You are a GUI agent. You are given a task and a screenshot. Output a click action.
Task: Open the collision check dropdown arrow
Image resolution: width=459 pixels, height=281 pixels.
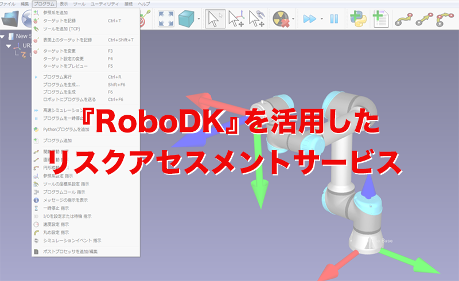tap(293, 19)
